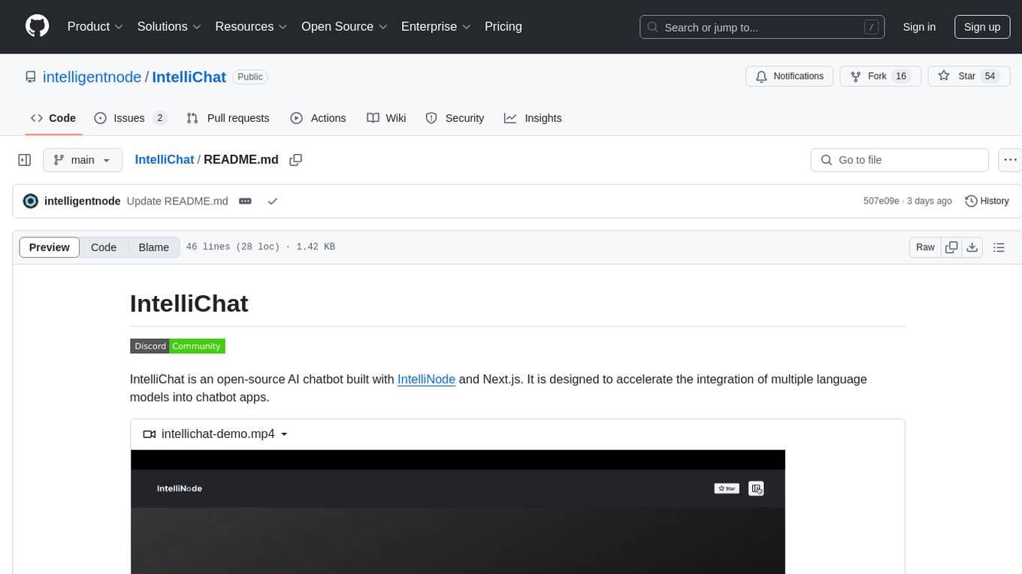The image size is (1022, 574).
Task: Focus the Go to file input
Action: click(x=900, y=160)
